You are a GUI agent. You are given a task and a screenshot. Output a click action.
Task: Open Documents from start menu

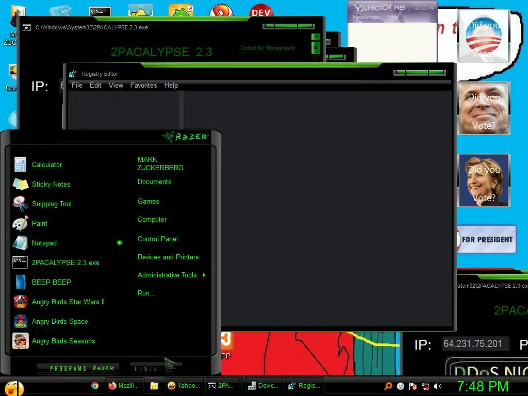click(x=154, y=182)
